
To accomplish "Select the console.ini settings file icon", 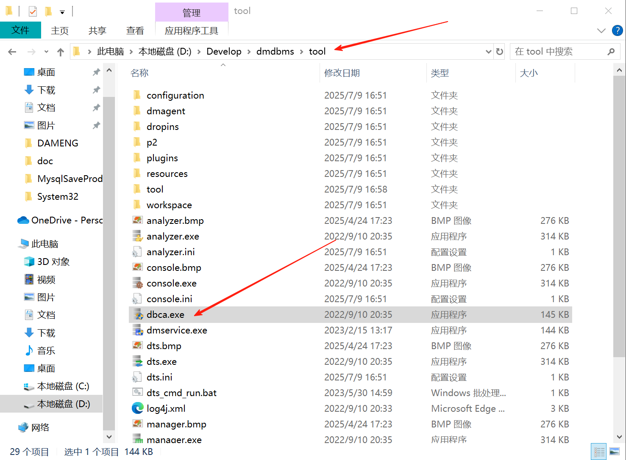I will [137, 299].
